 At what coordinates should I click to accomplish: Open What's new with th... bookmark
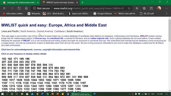tap(126, 14)
